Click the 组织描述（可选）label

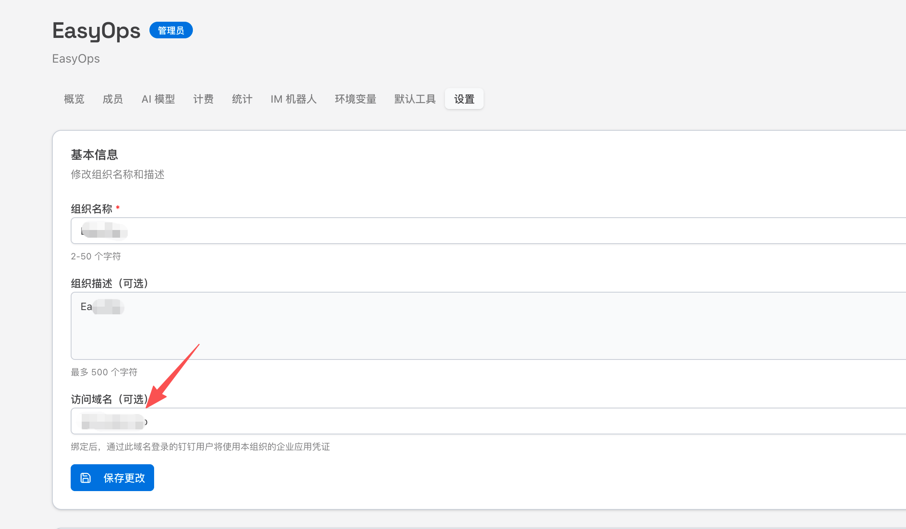[x=109, y=283]
